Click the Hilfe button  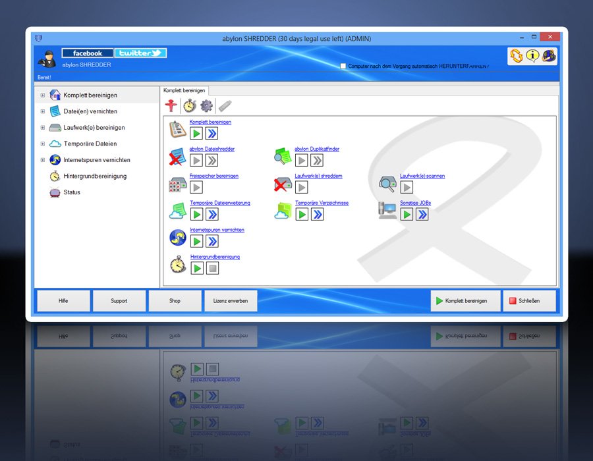click(63, 301)
